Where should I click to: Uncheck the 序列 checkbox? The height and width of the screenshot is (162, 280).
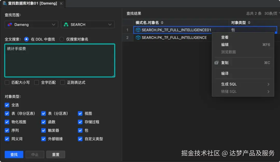point(7,130)
